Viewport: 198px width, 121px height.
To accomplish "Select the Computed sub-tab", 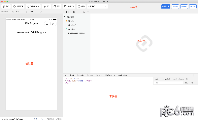I will tap(166, 79).
